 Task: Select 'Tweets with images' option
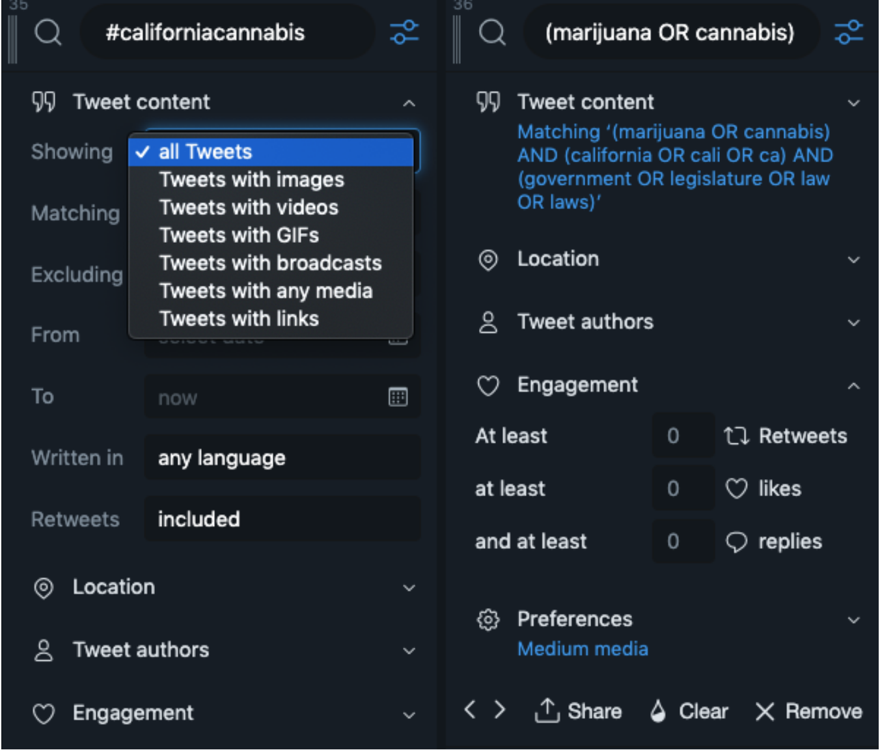pos(251,180)
